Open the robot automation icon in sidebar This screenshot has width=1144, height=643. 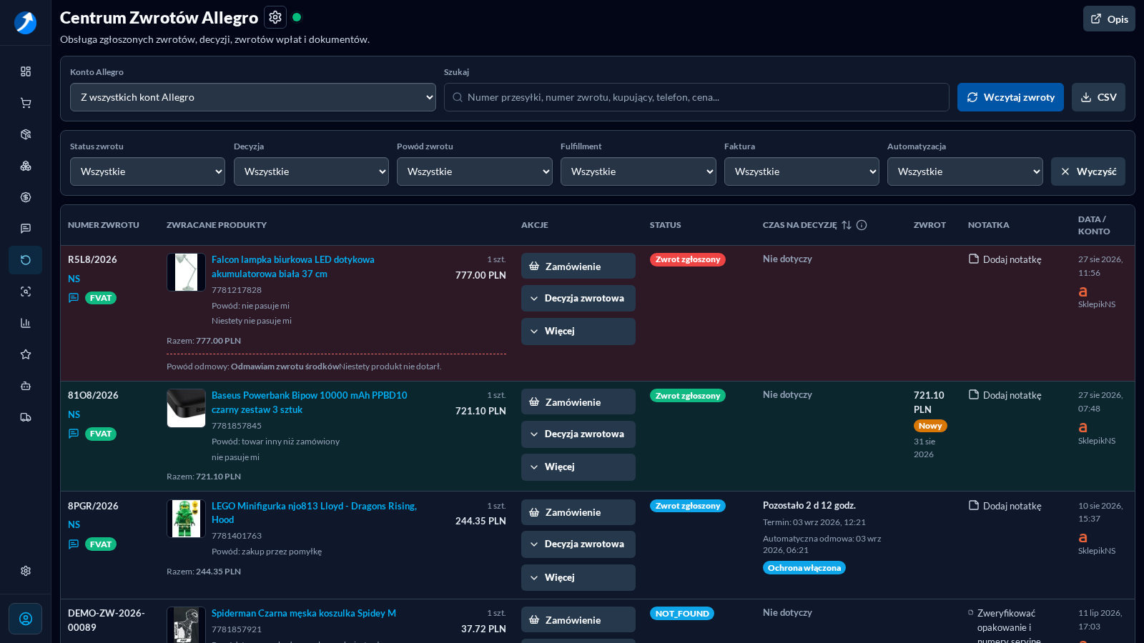pyautogui.click(x=26, y=386)
